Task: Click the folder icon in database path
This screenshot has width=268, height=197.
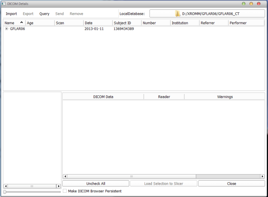Action: click(178, 14)
